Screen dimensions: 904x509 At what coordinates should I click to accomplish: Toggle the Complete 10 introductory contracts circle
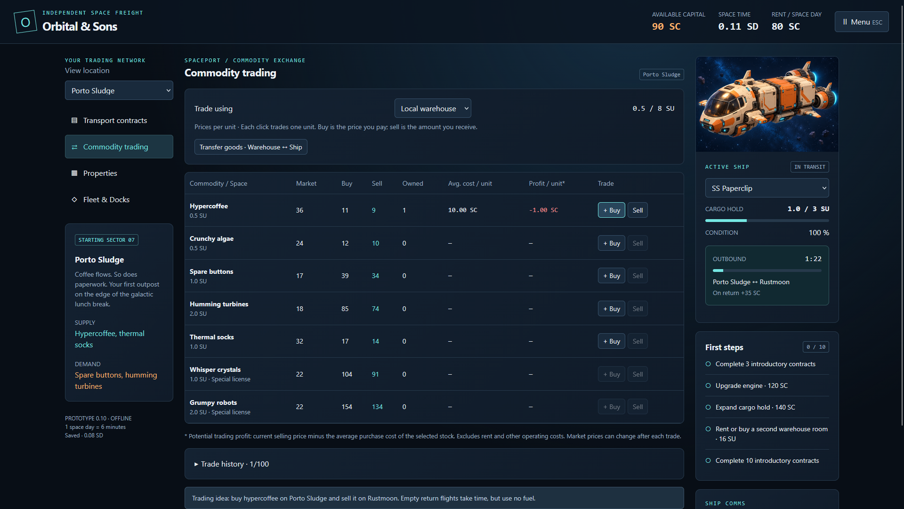(x=708, y=460)
